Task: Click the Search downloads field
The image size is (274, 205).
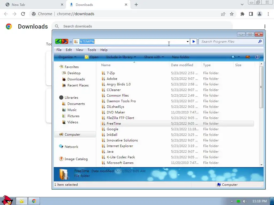Action: [x=142, y=26]
